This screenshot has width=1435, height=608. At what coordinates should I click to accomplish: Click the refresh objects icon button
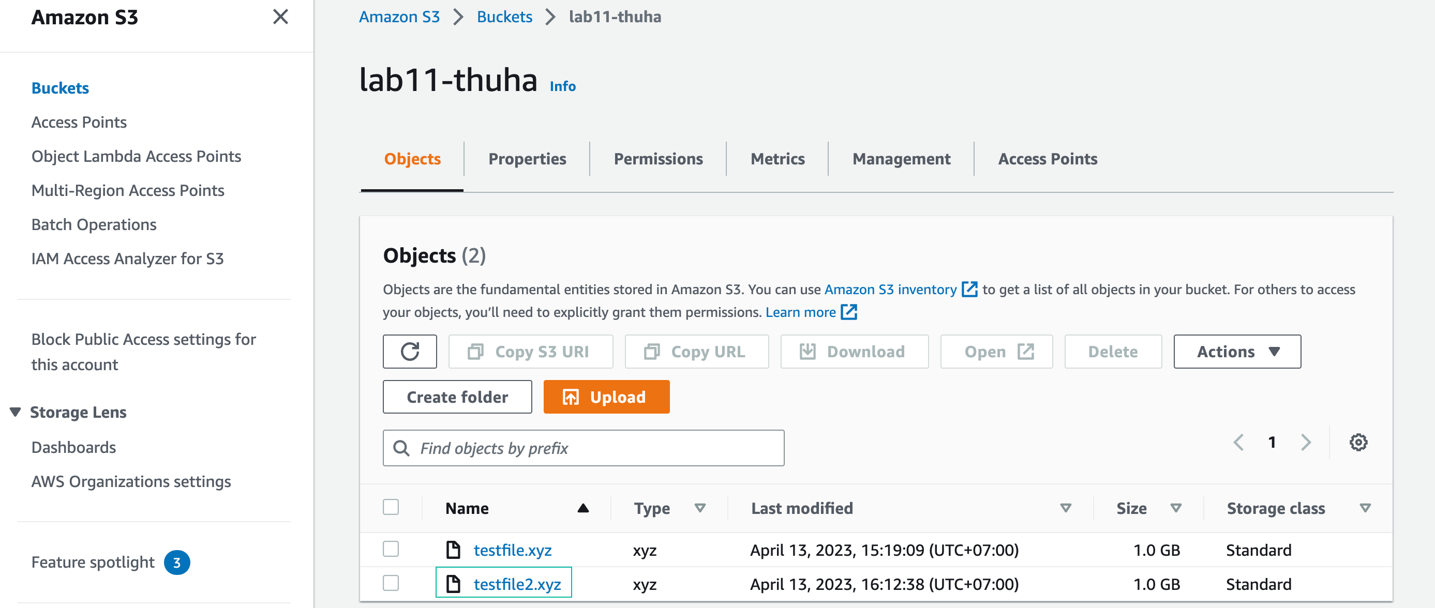tap(409, 352)
